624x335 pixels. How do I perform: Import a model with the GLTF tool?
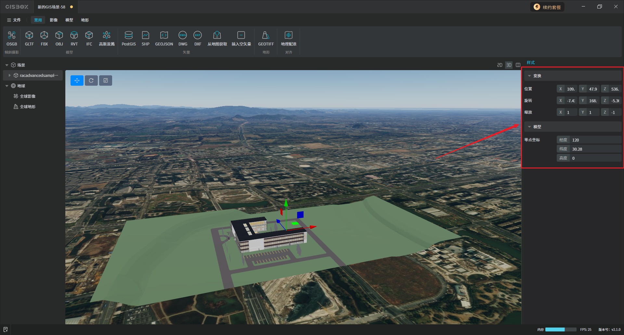click(29, 35)
